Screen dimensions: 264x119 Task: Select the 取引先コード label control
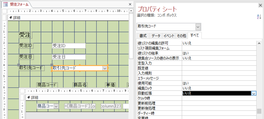[32, 68]
